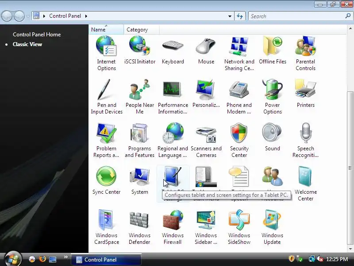
Task: Open the System applet
Action: point(140,180)
